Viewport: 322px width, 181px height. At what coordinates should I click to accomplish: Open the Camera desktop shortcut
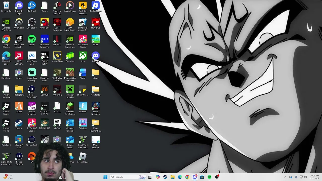(19, 74)
